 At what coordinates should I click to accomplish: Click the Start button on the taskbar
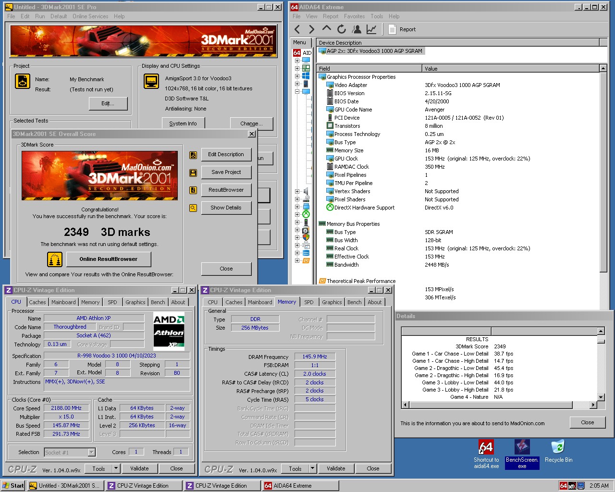[x=13, y=486]
